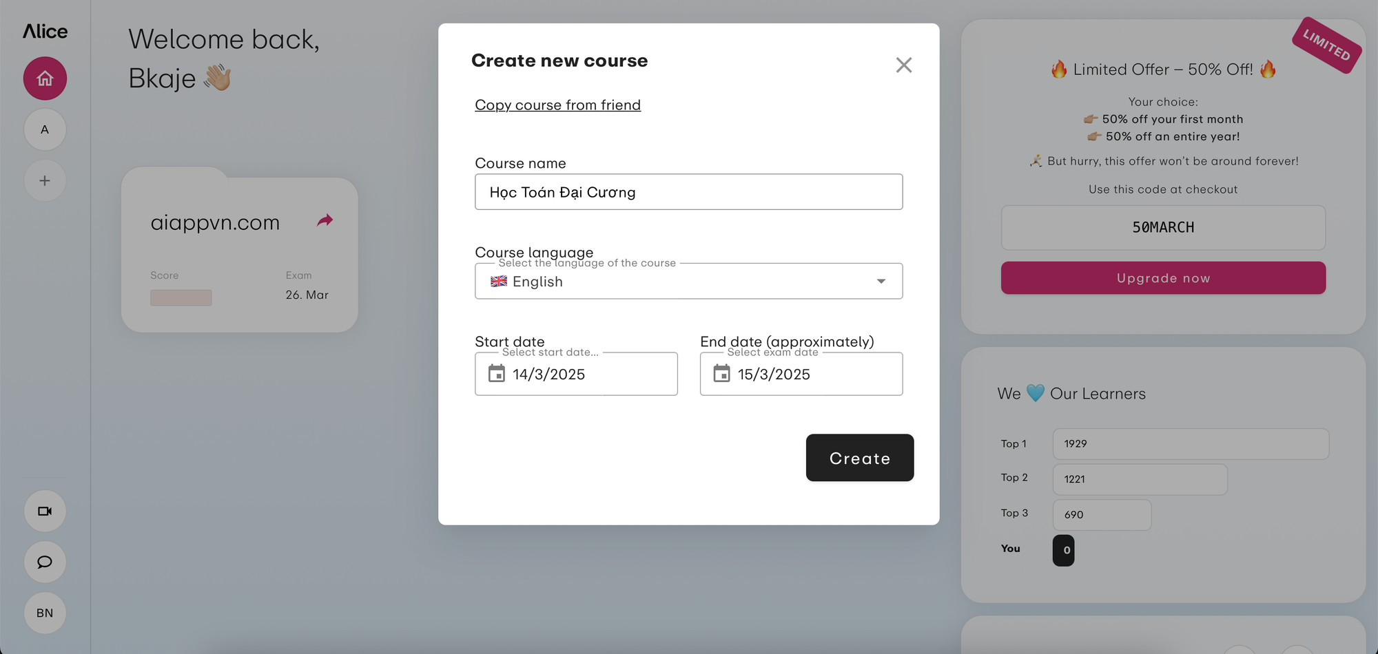Open the End date 15/3/2025 picker
This screenshot has height=654, width=1378.
801,374
